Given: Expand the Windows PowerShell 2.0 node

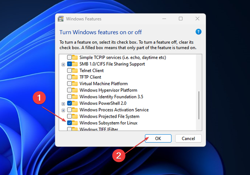Looking at the screenshot, I should coord(63,104).
